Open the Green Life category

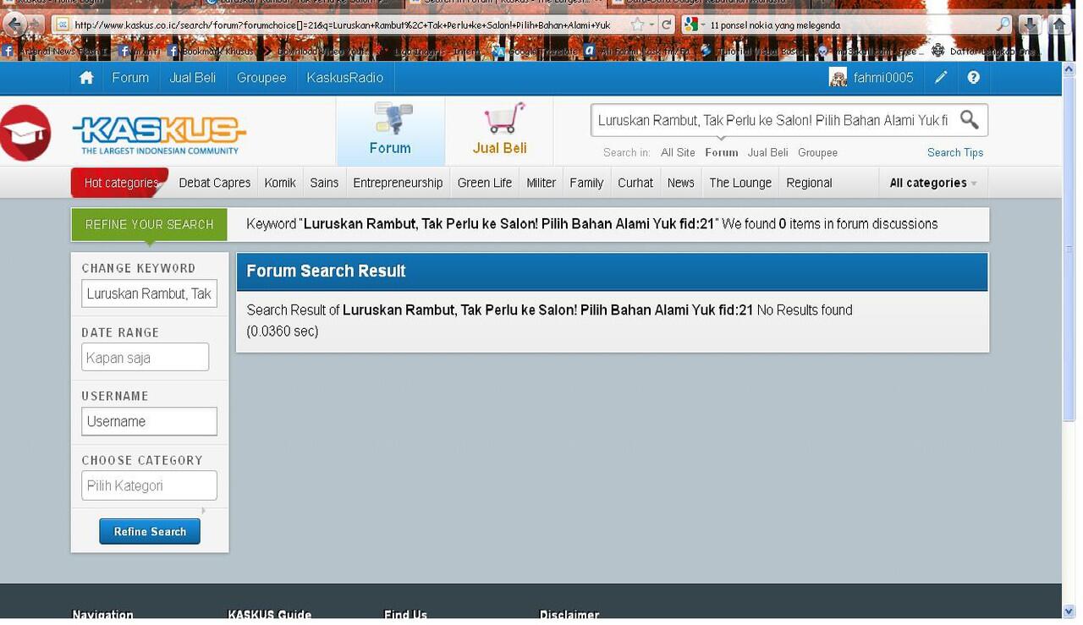(485, 183)
